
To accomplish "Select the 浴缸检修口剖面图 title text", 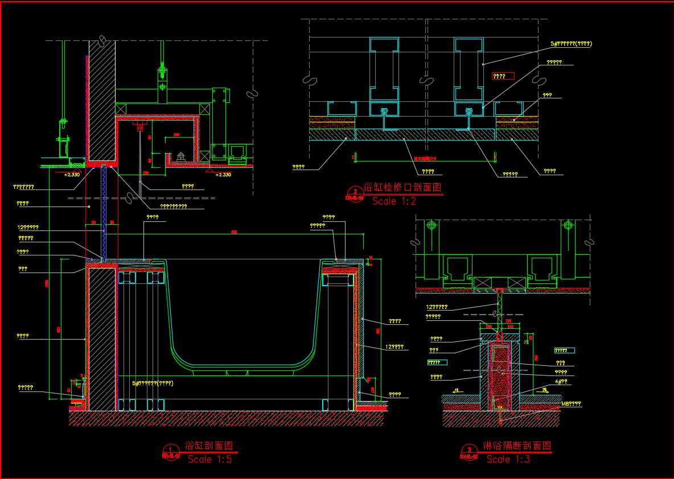I will pos(402,187).
